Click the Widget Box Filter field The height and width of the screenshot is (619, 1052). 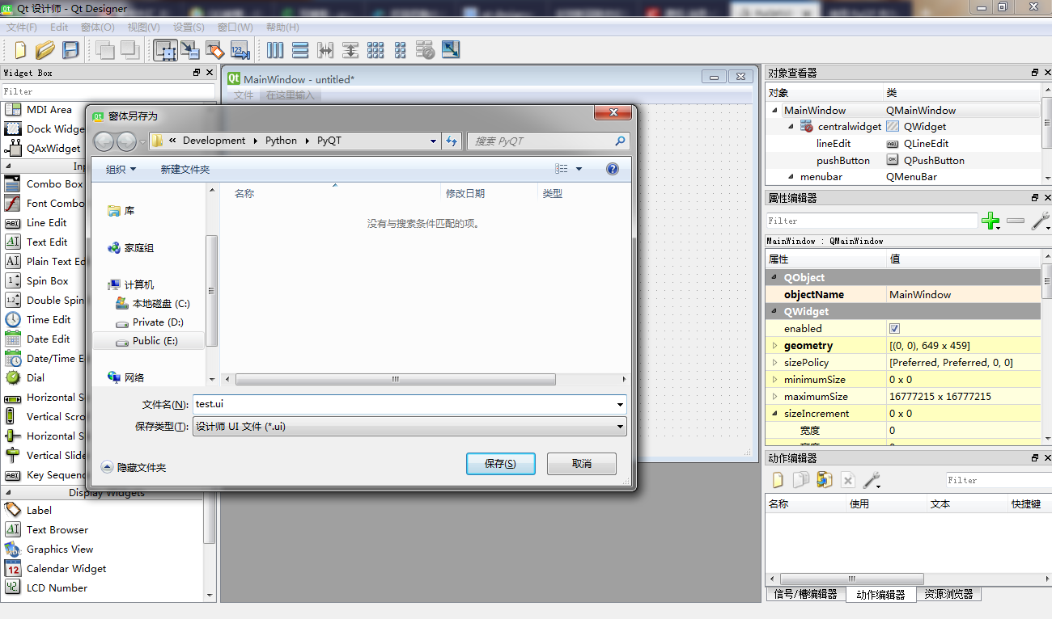tap(108, 91)
